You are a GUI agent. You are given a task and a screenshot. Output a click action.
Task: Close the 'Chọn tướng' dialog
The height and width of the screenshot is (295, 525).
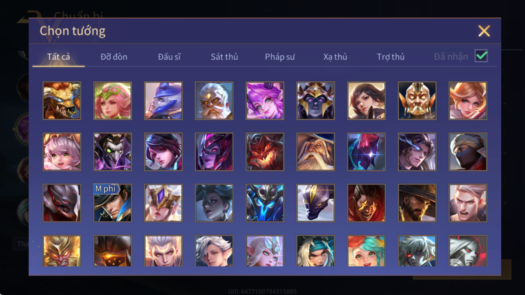(x=484, y=31)
